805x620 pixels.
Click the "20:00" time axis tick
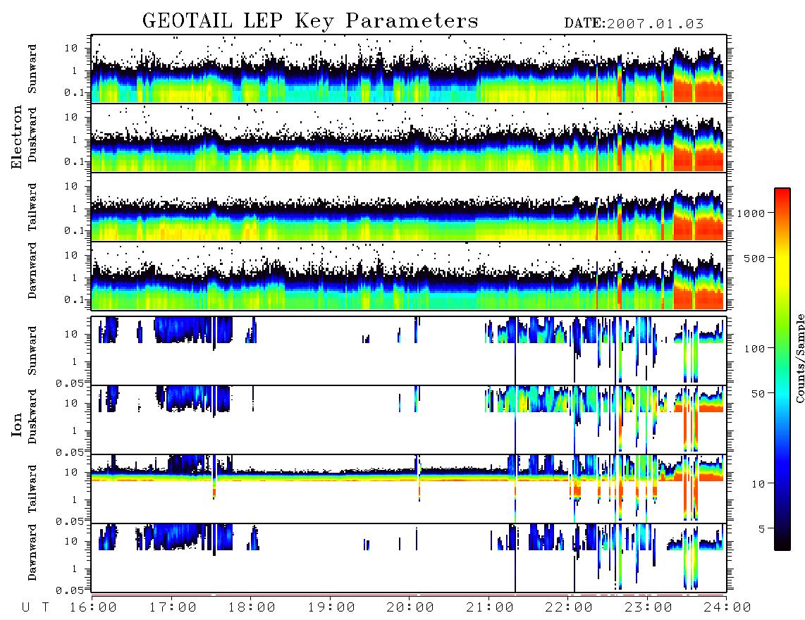pos(411,608)
